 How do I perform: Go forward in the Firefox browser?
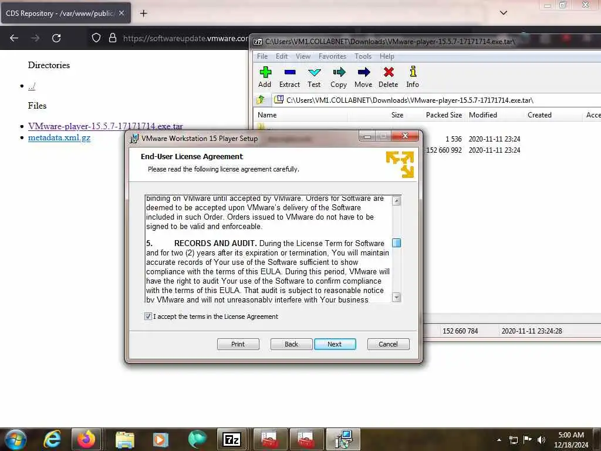(x=35, y=38)
